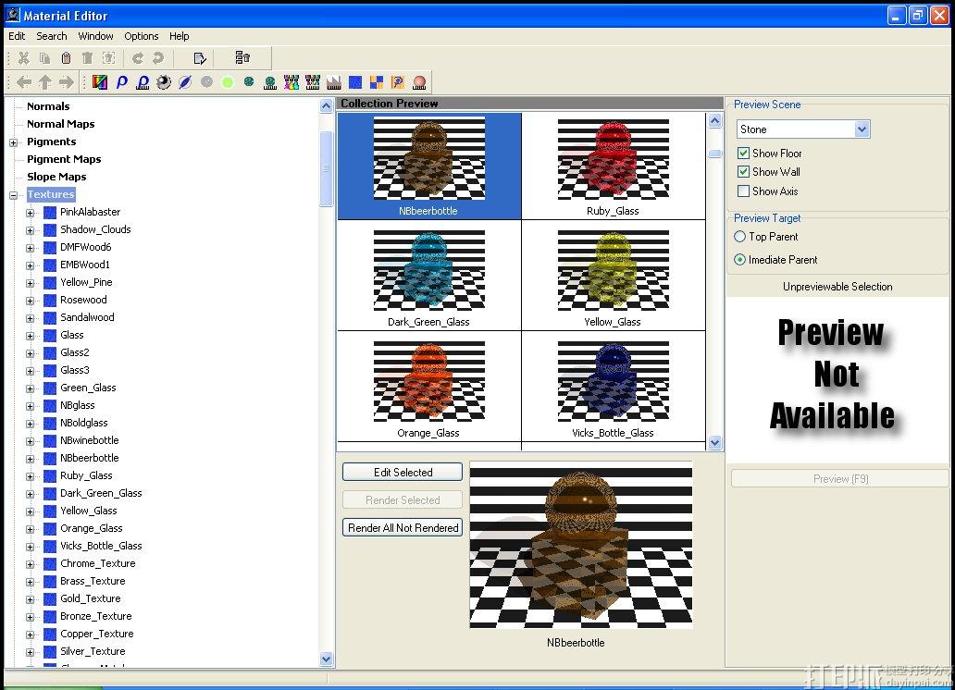Click the plain teal ball toolbar icon
Image resolution: width=955 pixels, height=690 pixels.
pyautogui.click(x=249, y=81)
